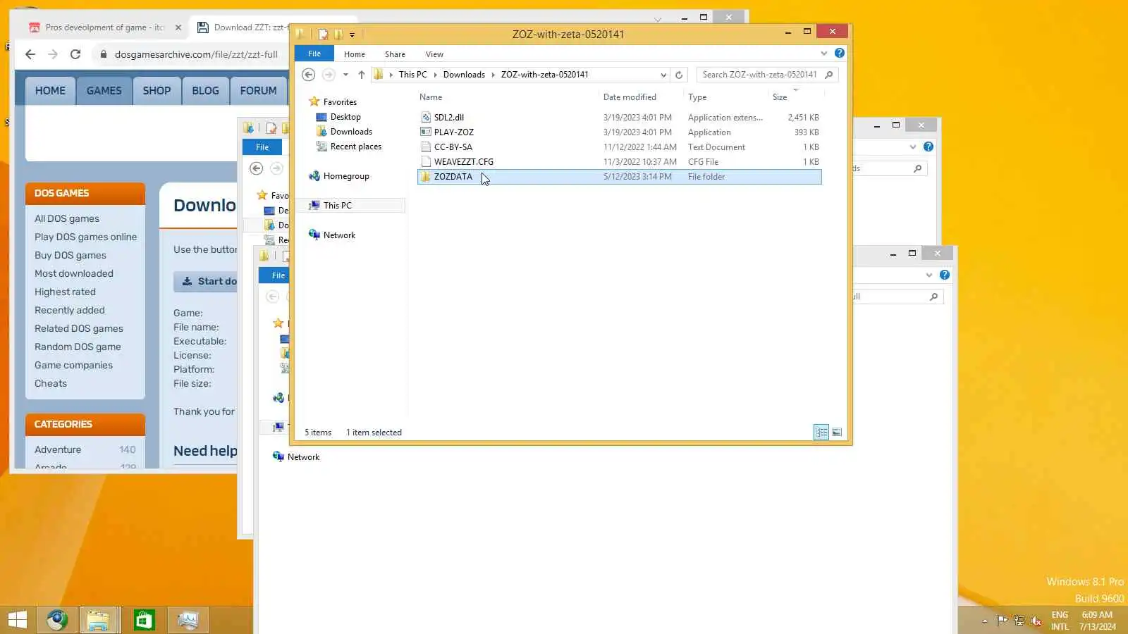Open the Cheats sidebar link
This screenshot has height=634, width=1128.
[x=51, y=384]
